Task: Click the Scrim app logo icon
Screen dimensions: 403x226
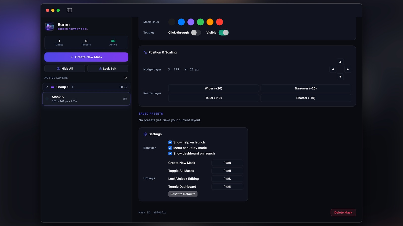Action: [x=50, y=26]
